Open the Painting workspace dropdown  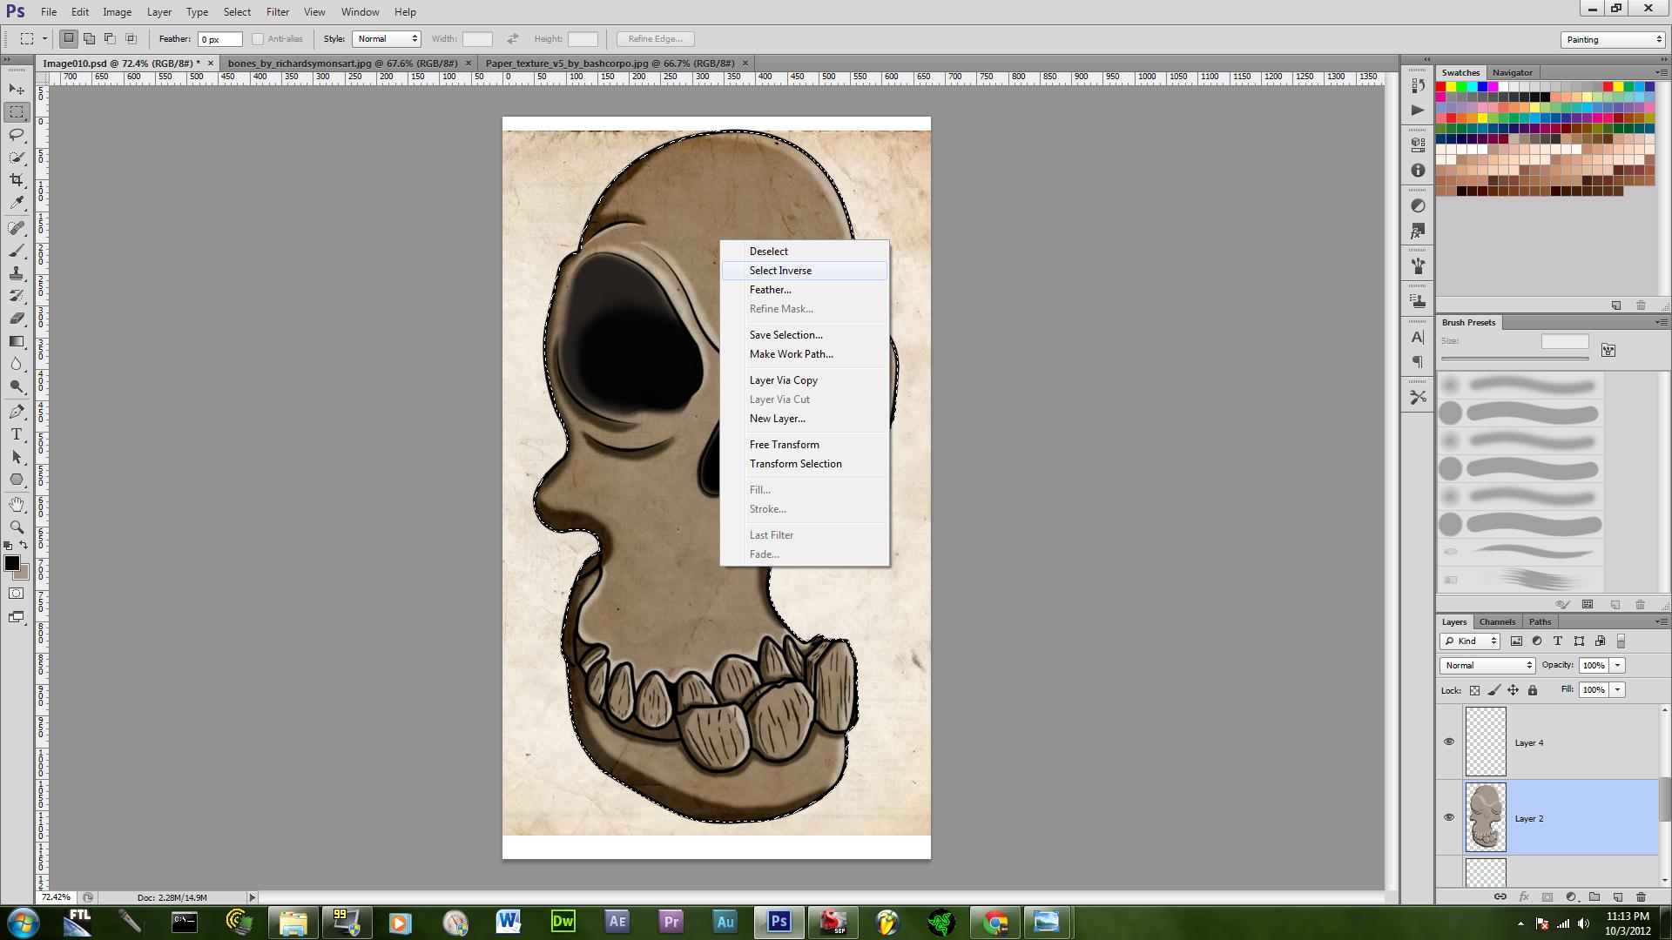click(x=1613, y=39)
